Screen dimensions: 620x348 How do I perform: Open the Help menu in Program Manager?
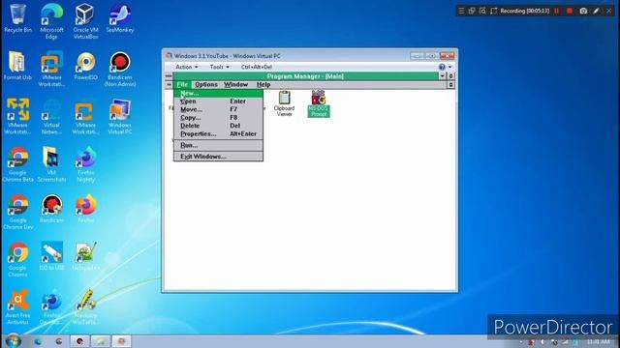tap(263, 84)
